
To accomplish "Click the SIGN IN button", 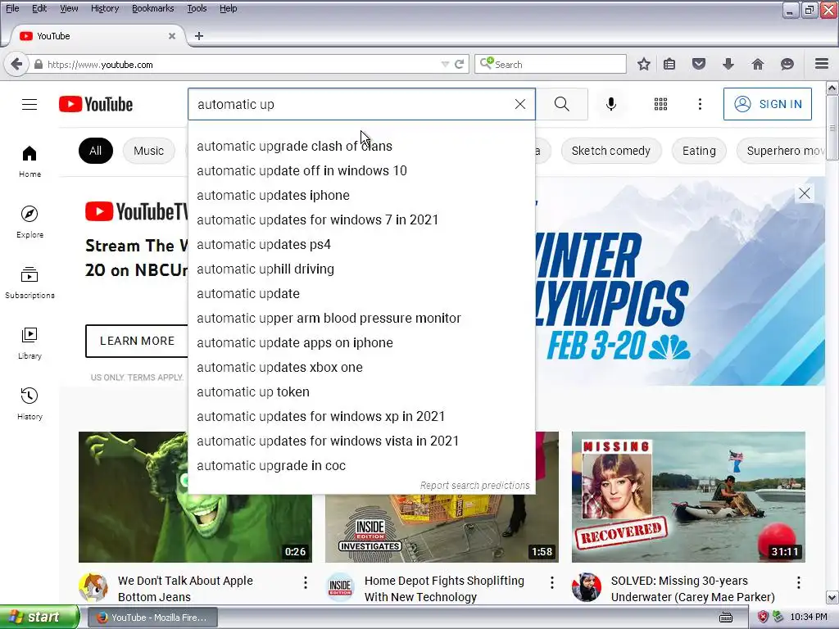I will coord(767,104).
